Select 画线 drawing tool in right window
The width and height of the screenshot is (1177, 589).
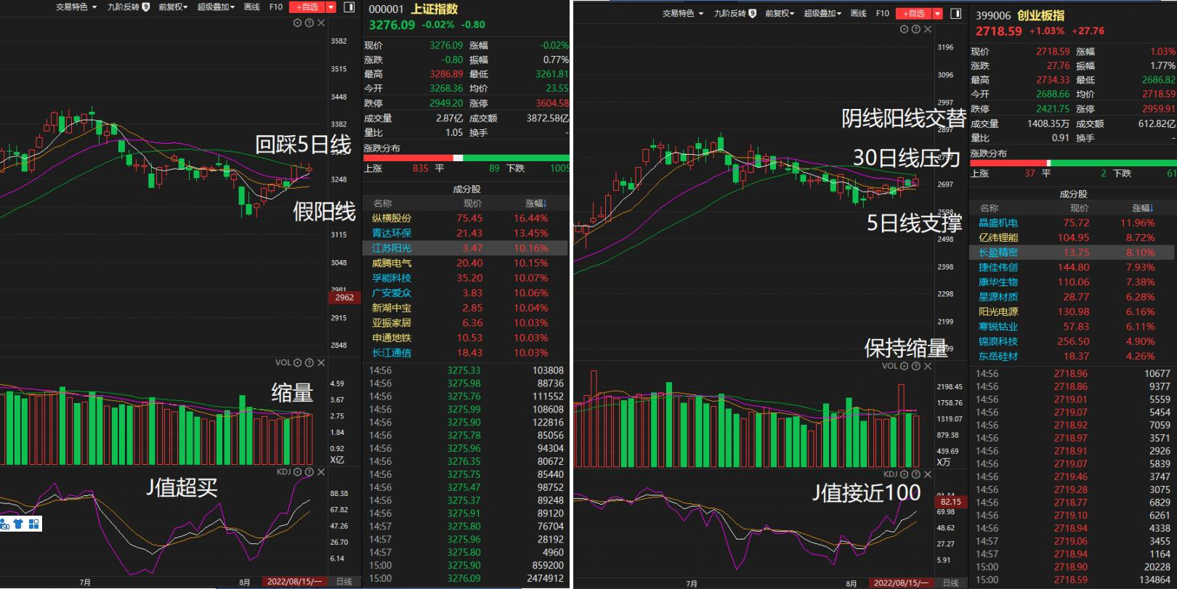[x=859, y=13]
